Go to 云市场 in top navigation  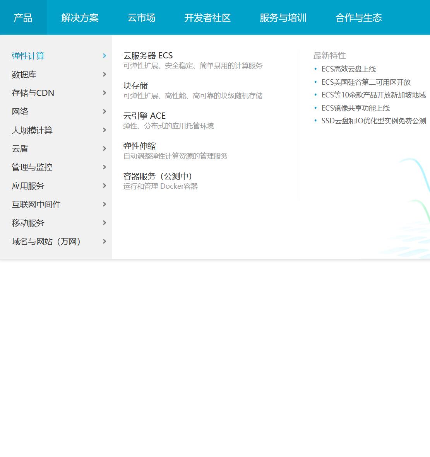[x=141, y=17]
